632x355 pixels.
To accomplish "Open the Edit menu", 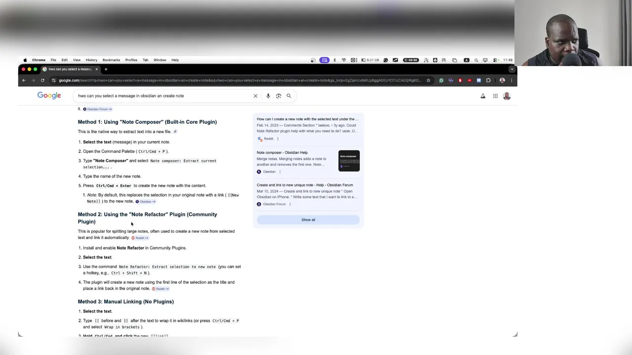I will click(x=65, y=60).
